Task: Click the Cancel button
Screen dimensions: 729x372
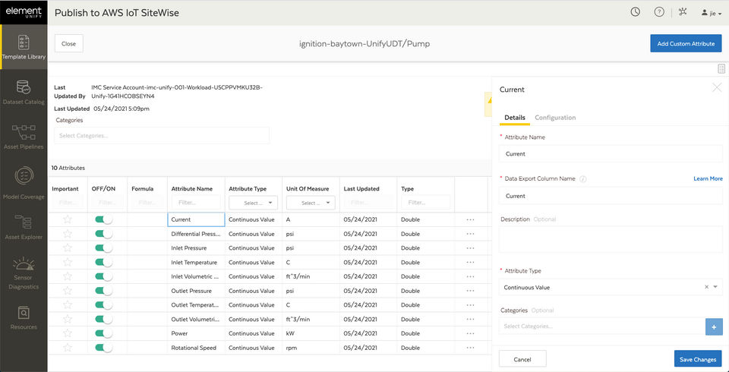Action: (522, 359)
